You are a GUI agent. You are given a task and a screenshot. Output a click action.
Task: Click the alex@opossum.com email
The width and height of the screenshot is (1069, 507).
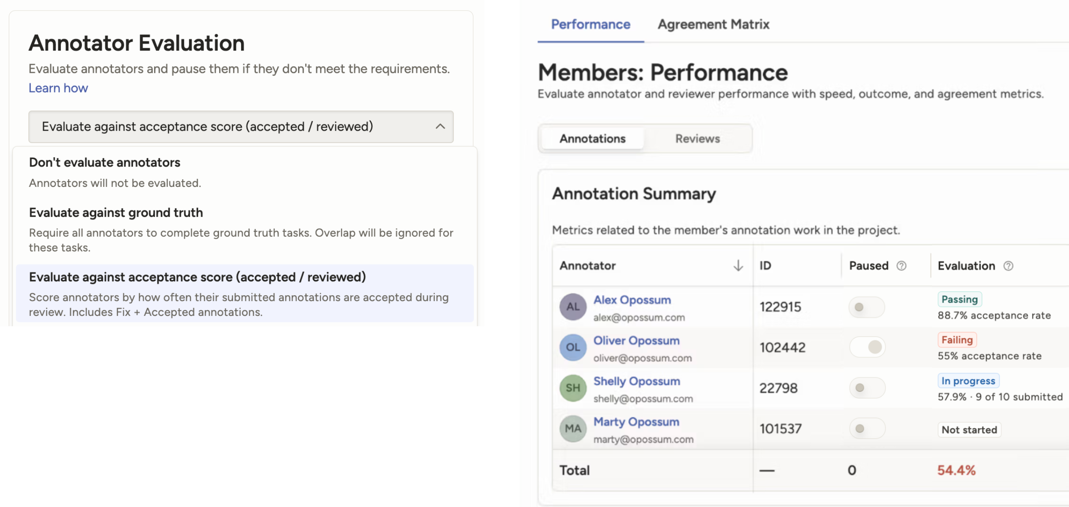click(x=639, y=318)
